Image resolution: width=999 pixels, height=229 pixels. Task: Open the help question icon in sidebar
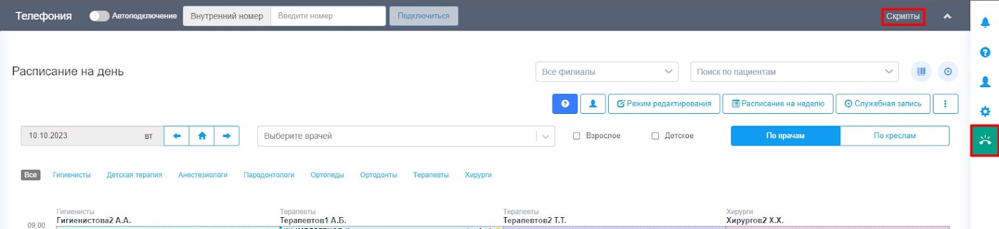pos(985,52)
